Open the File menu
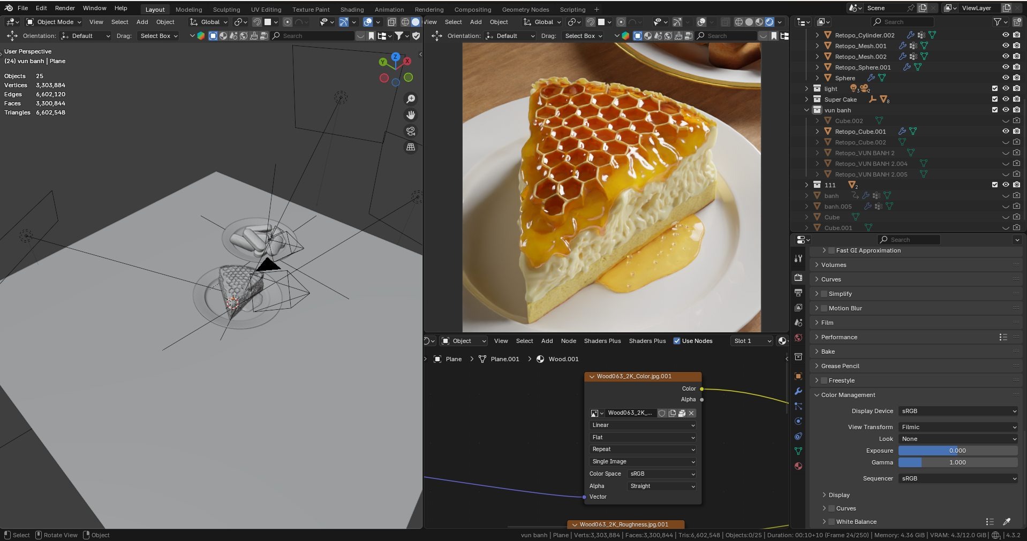The height and width of the screenshot is (541, 1027). click(23, 8)
